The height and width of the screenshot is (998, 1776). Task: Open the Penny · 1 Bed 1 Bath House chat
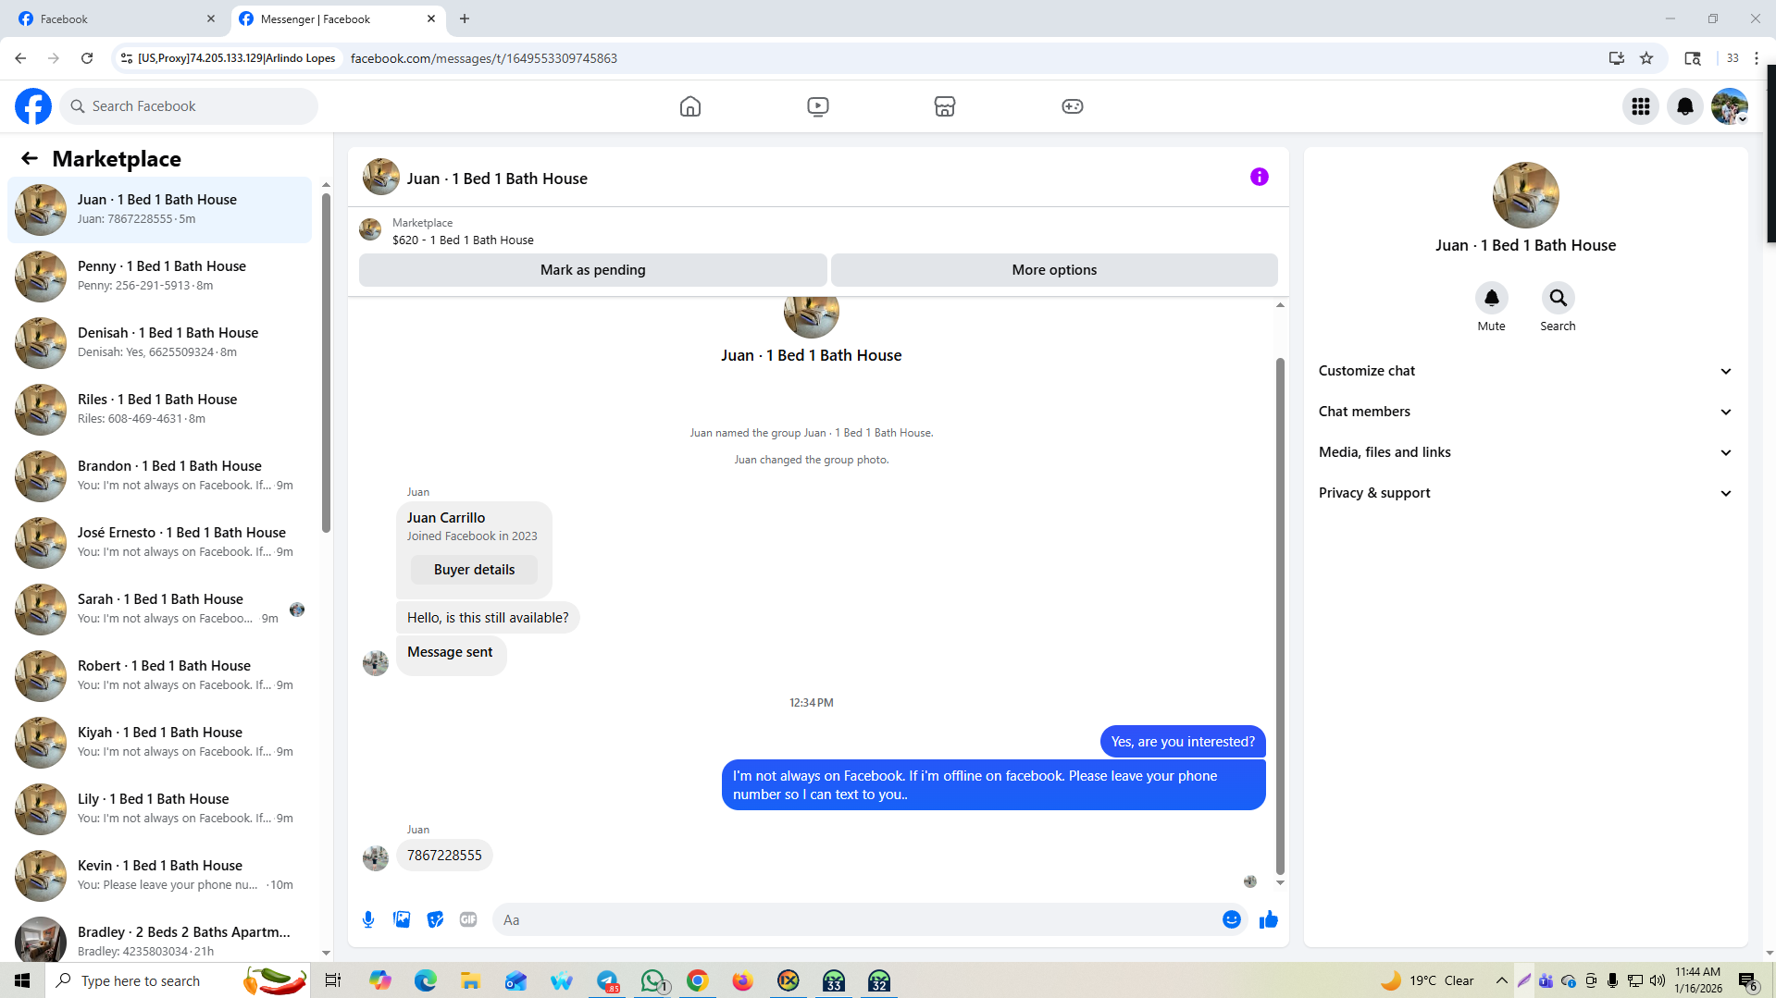159,276
